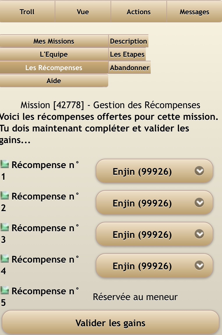Image resolution: width=222 pixels, height=335 pixels.
Task: Click the image icon beside Récompense n°3
Action: (x=5, y=227)
